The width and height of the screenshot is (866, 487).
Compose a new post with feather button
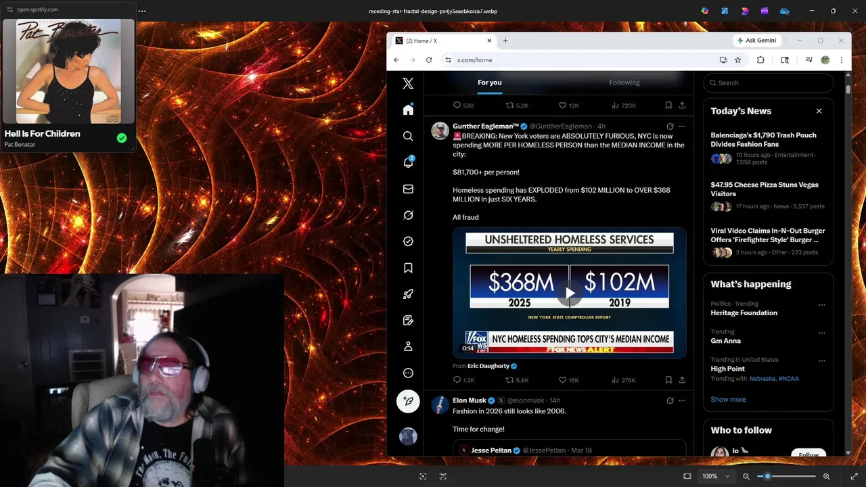point(408,401)
